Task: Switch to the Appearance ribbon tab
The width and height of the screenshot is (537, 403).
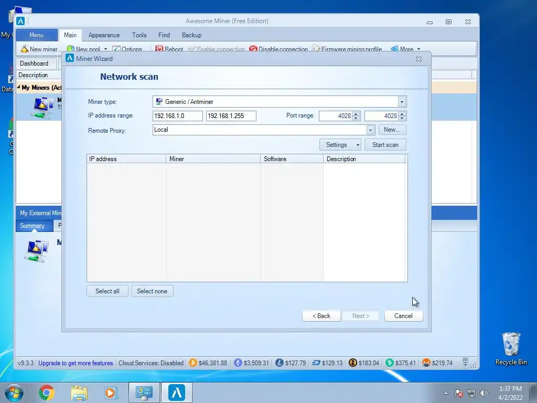Action: (x=104, y=35)
